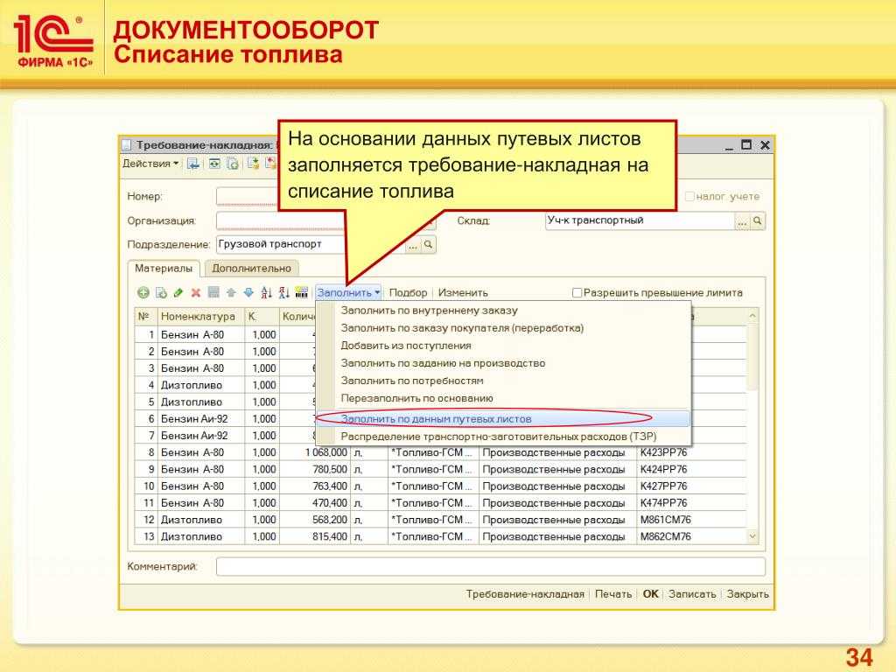Click the OK button
Image resolution: width=896 pixels, height=672 pixels.
(x=650, y=594)
